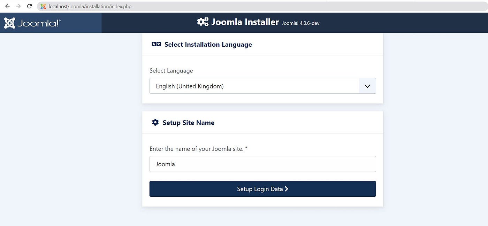Viewport: 488px width, 226px height.
Task: Open the Select Language dropdown
Action: (262, 86)
